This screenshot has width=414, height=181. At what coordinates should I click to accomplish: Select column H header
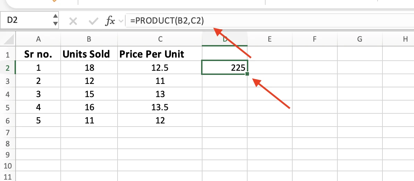pyautogui.click(x=398, y=39)
